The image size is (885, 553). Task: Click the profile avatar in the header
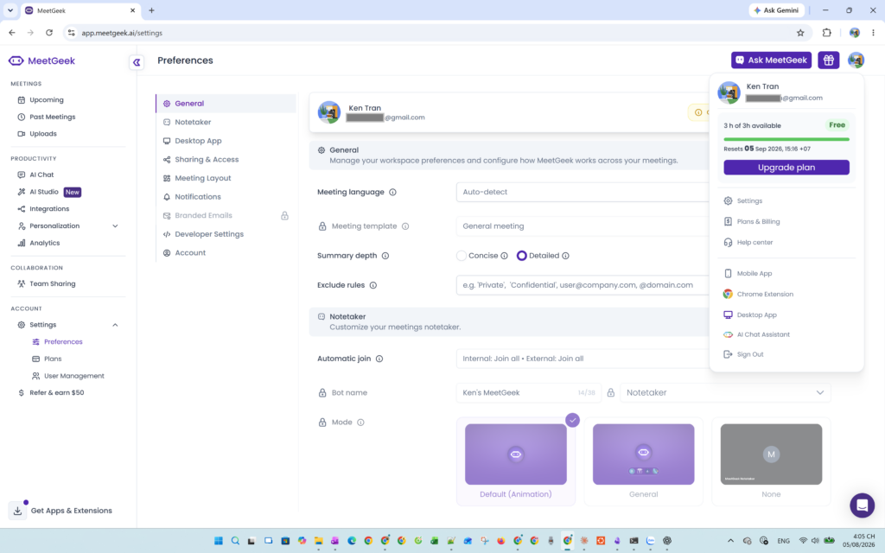[856, 60]
